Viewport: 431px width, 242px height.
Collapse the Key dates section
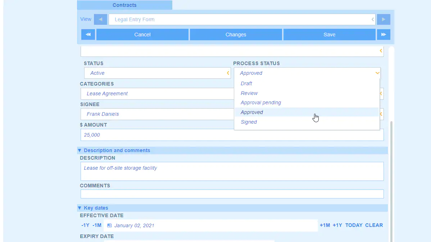[80, 208]
